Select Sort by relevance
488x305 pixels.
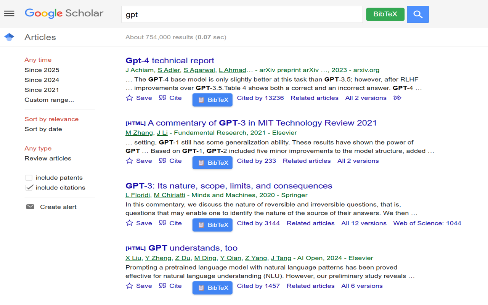(51, 119)
